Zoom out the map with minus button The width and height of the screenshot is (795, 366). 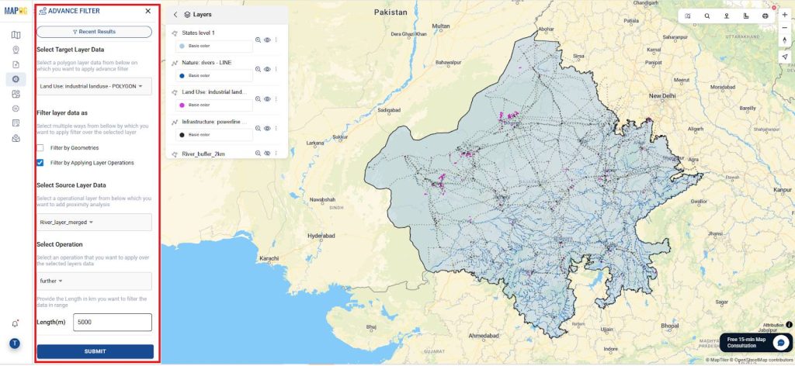[785, 27]
